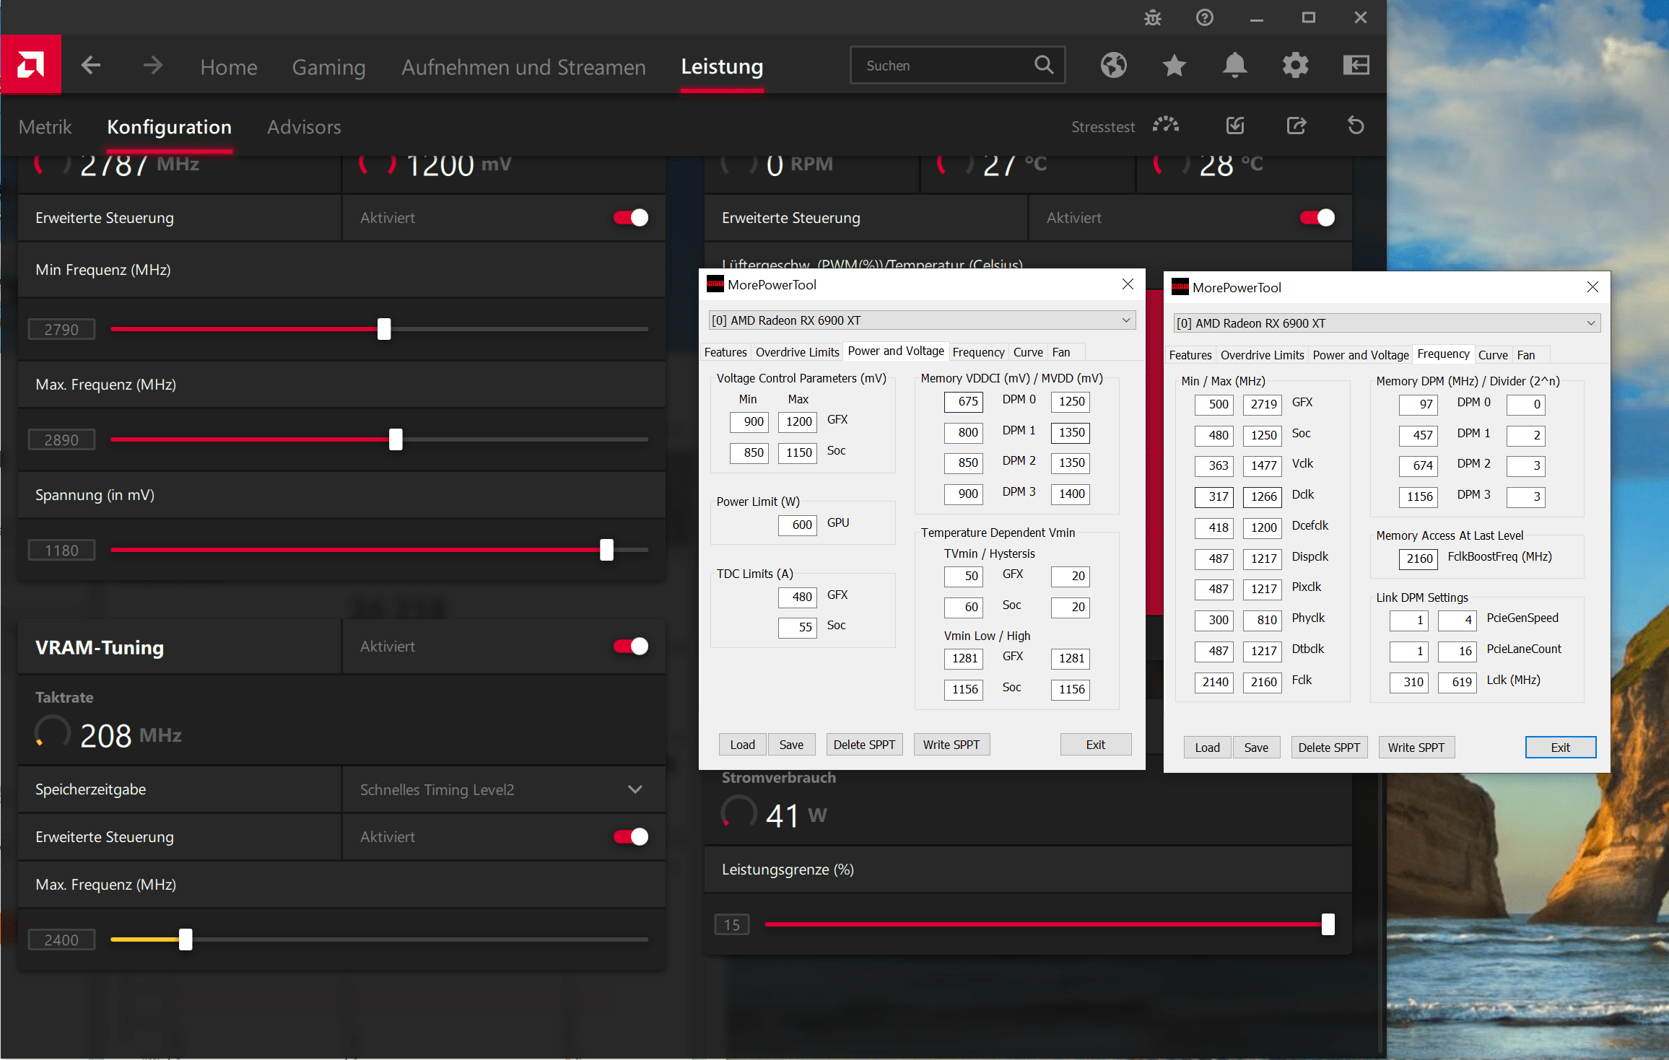The image size is (1669, 1060).
Task: Open the bug report icon
Action: (1153, 17)
